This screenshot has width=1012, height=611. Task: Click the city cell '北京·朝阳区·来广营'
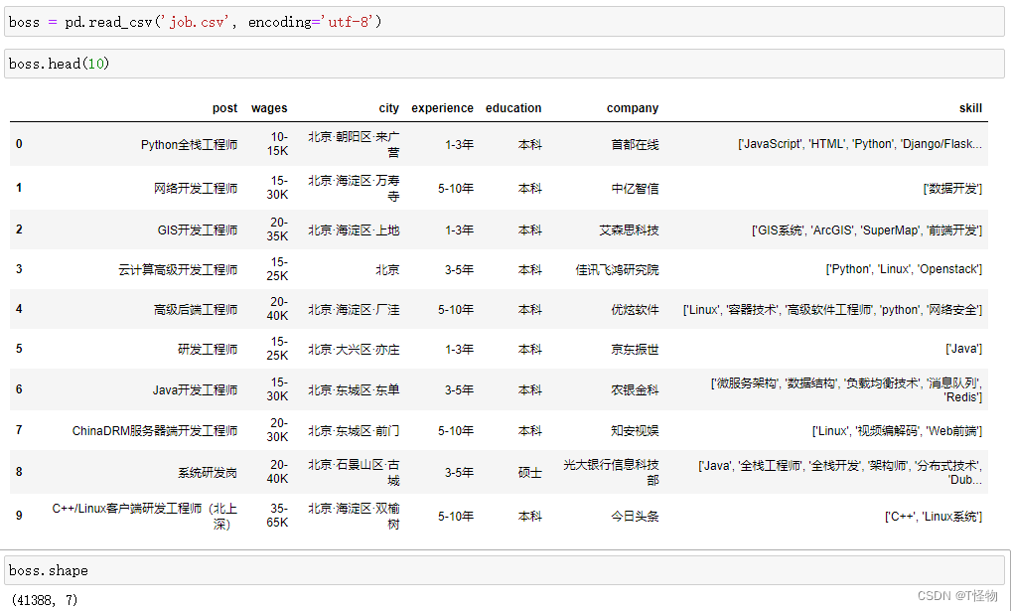pyautogui.click(x=354, y=144)
